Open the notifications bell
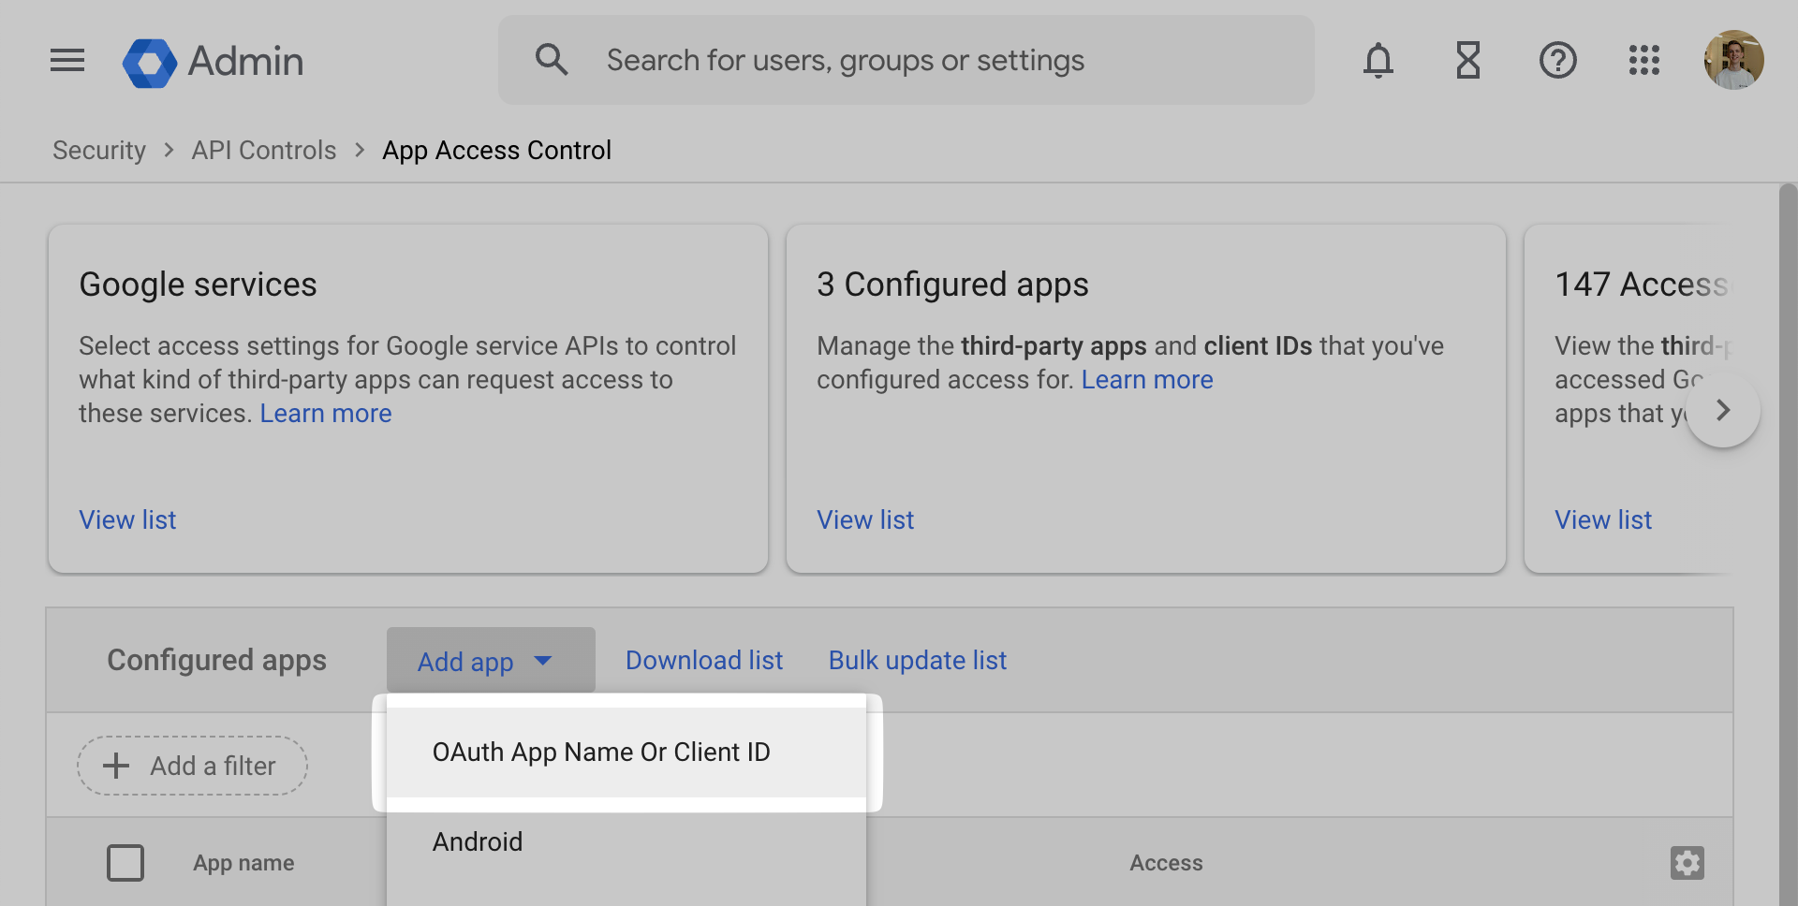1798x906 pixels. [1378, 61]
